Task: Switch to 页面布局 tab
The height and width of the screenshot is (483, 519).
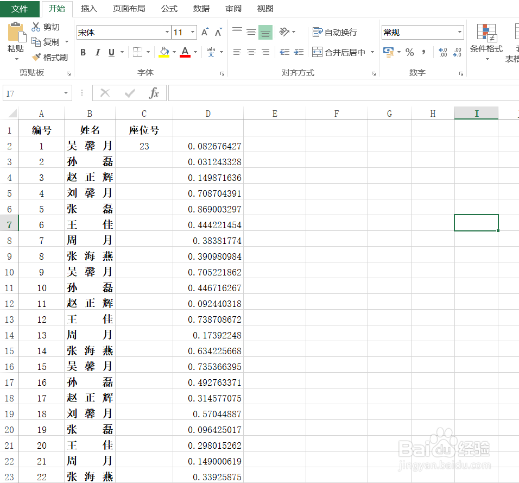Action: pyautogui.click(x=129, y=9)
